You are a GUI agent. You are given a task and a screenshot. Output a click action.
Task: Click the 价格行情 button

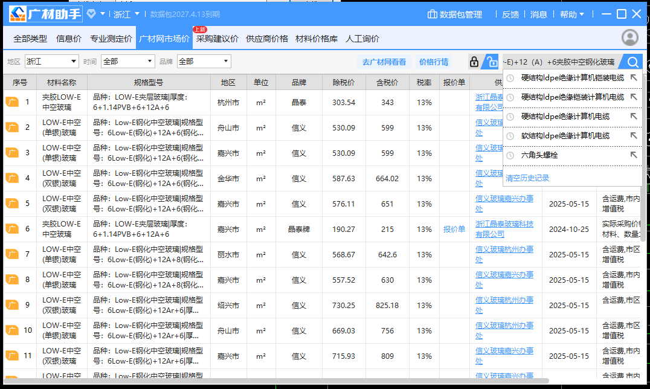434,62
